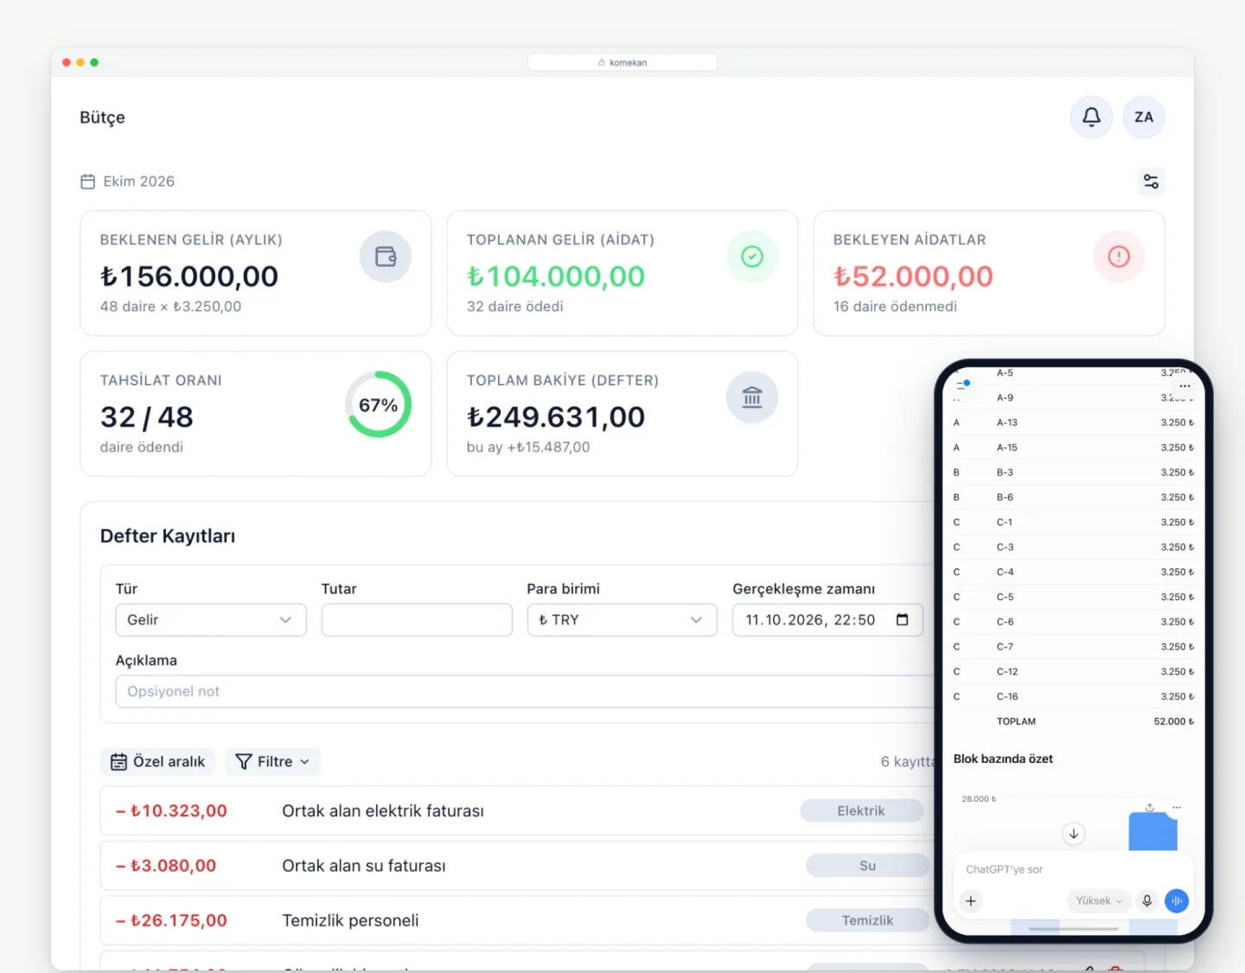The image size is (1245, 973).
Task: Click the red alert icon in Bekleyen Aidatlar
Action: pyautogui.click(x=1119, y=257)
